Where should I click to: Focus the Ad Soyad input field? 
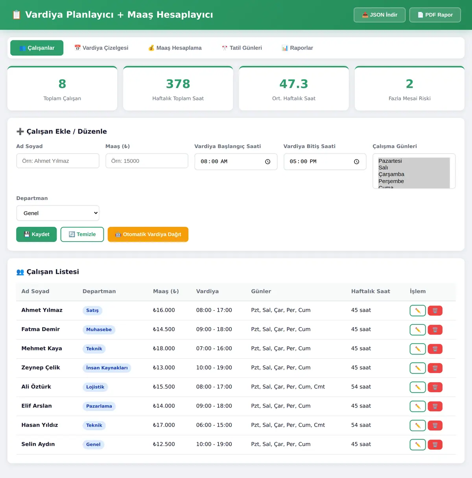(58, 161)
